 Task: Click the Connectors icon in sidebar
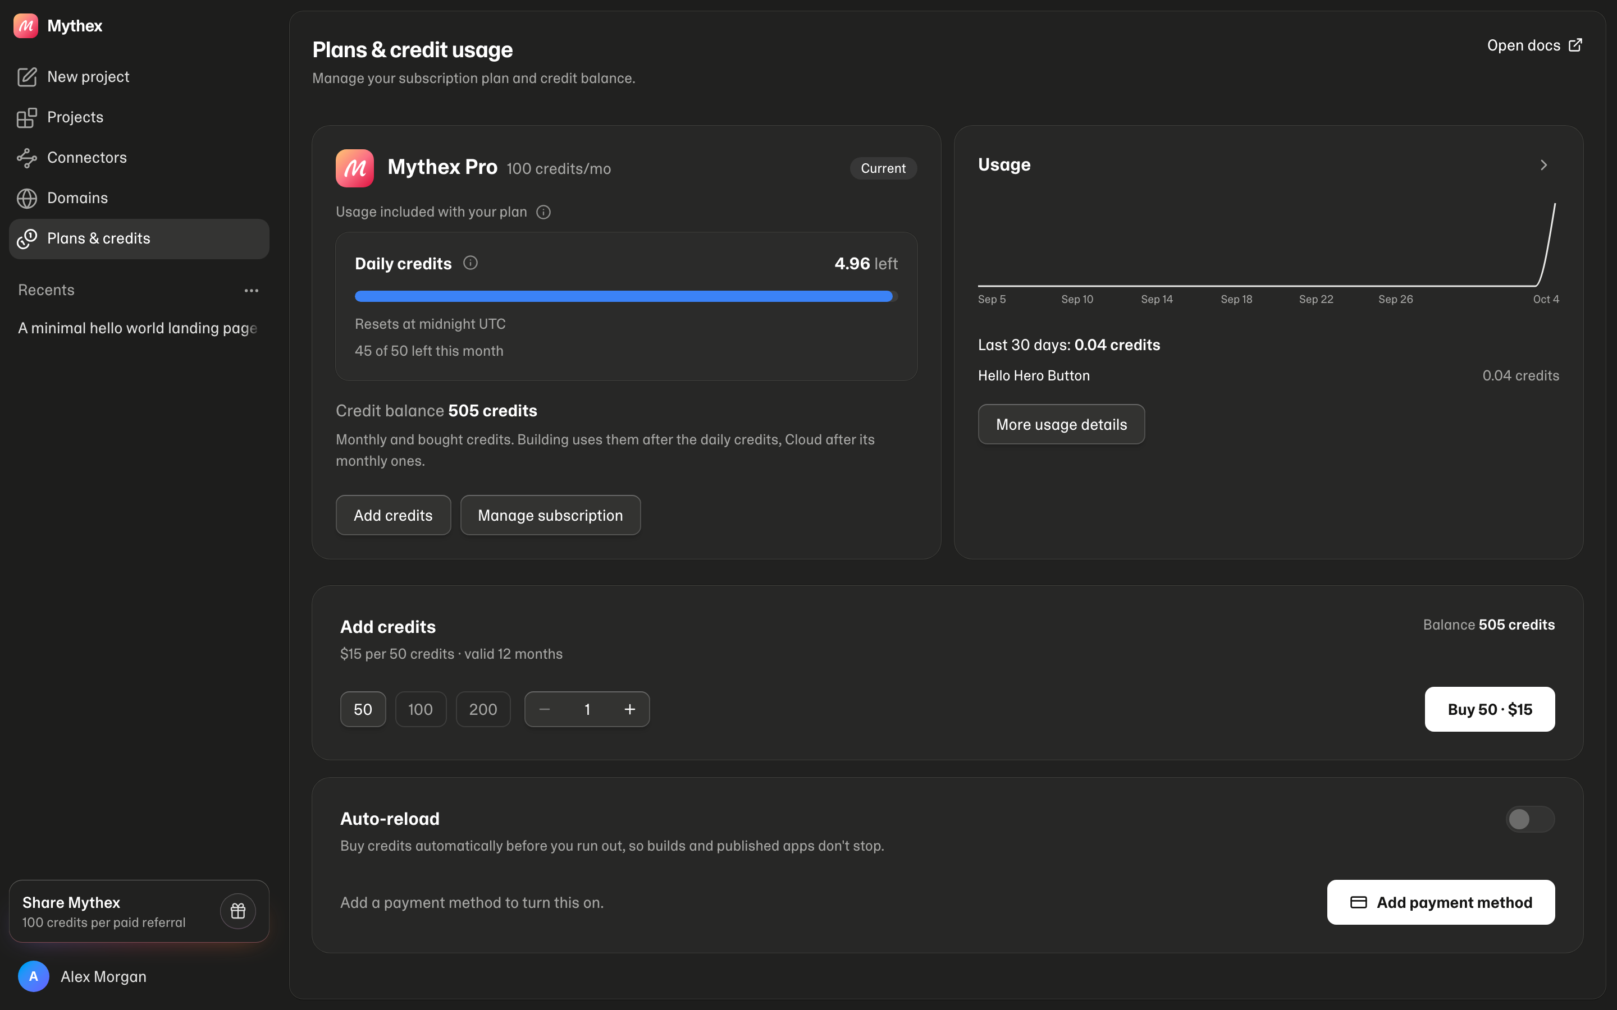(x=27, y=158)
